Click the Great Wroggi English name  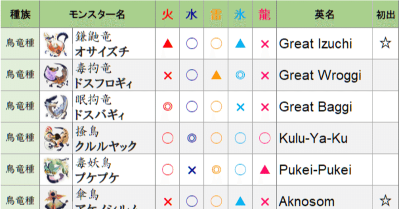coord(320,75)
